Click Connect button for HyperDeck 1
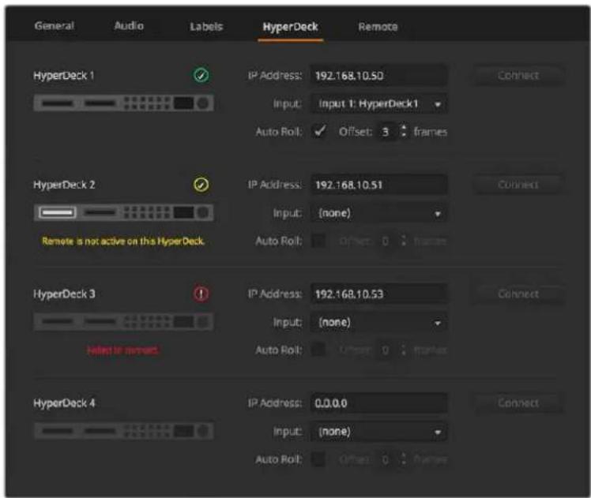The width and height of the screenshot is (591, 498). (x=518, y=75)
